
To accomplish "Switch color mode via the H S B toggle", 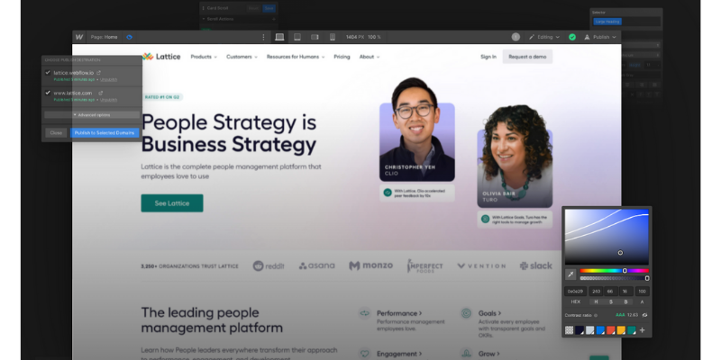I will click(x=611, y=302).
